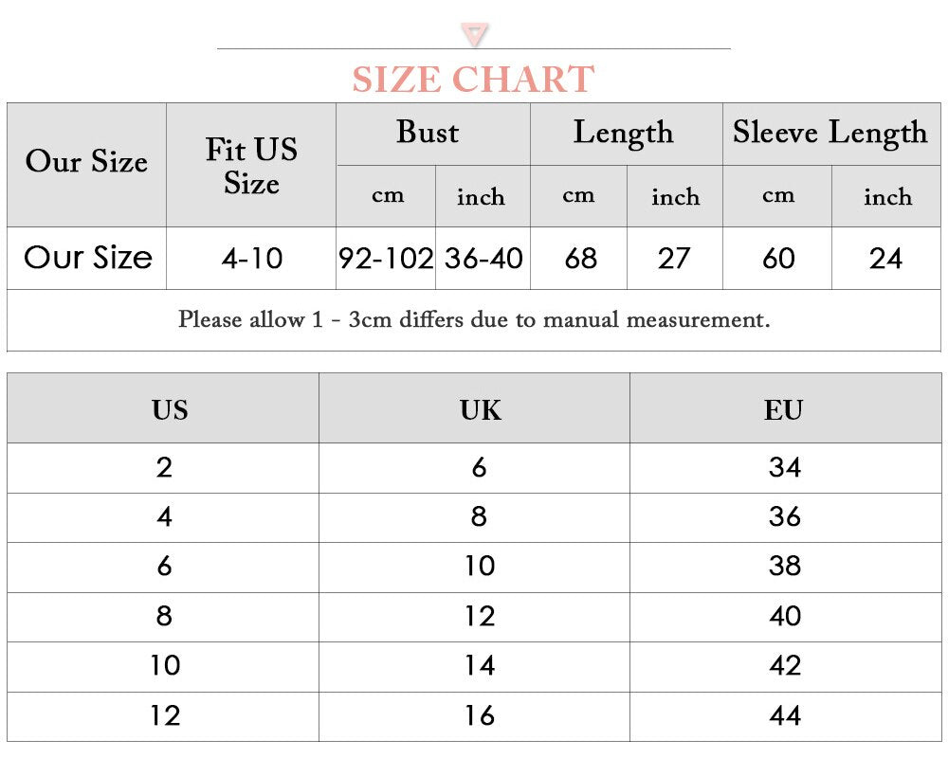Click the Bust column header

(428, 133)
